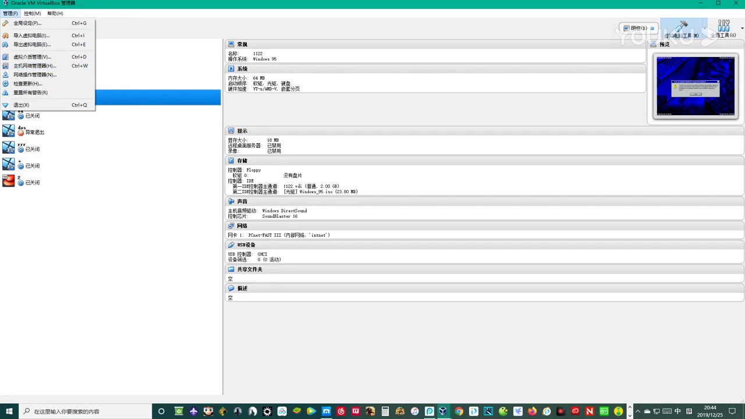Open 主机网络管理器(H)... from menu
Image resolution: width=745 pixels, height=419 pixels.
[47, 66]
